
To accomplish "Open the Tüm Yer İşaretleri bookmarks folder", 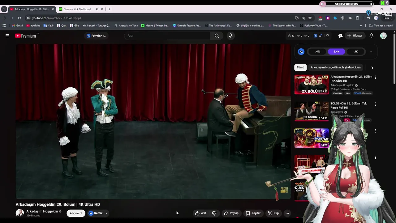I will pos(381,26).
